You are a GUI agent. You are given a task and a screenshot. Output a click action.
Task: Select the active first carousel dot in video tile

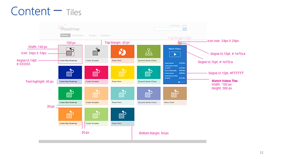(x=179, y=82)
